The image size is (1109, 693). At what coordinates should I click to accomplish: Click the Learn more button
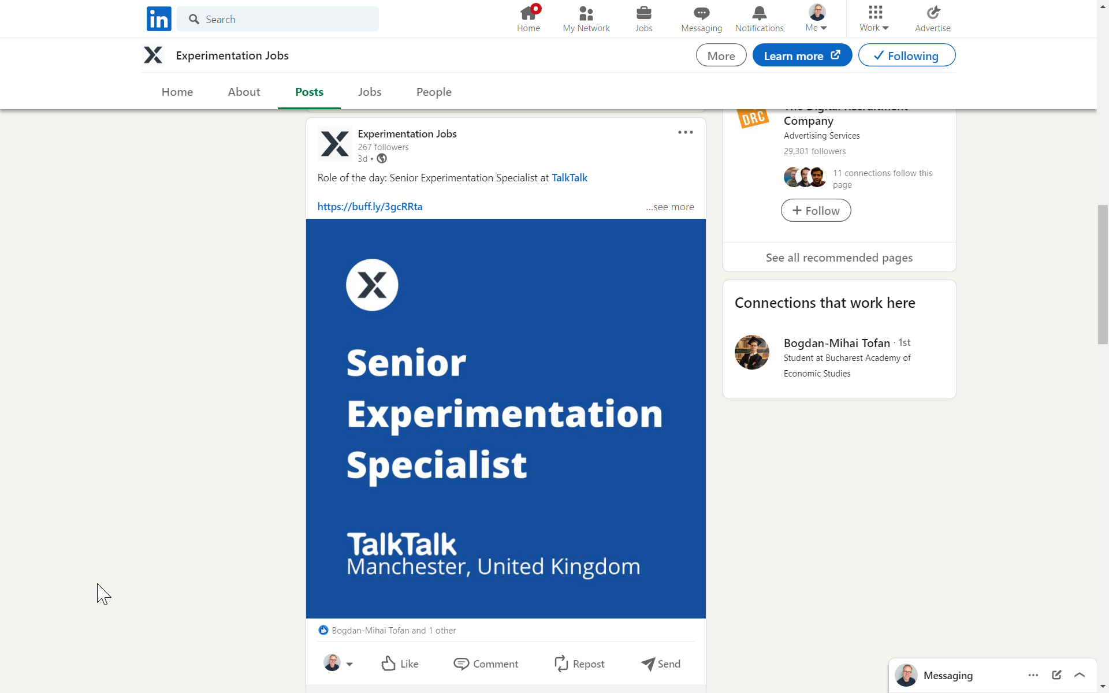[x=802, y=55]
